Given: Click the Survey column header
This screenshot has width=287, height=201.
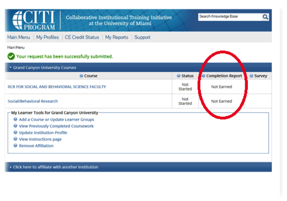Looking at the screenshot, I should [261, 76].
